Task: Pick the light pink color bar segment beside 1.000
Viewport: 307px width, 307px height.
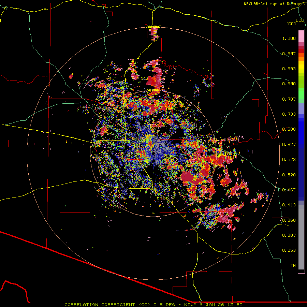Action: (x=301, y=36)
